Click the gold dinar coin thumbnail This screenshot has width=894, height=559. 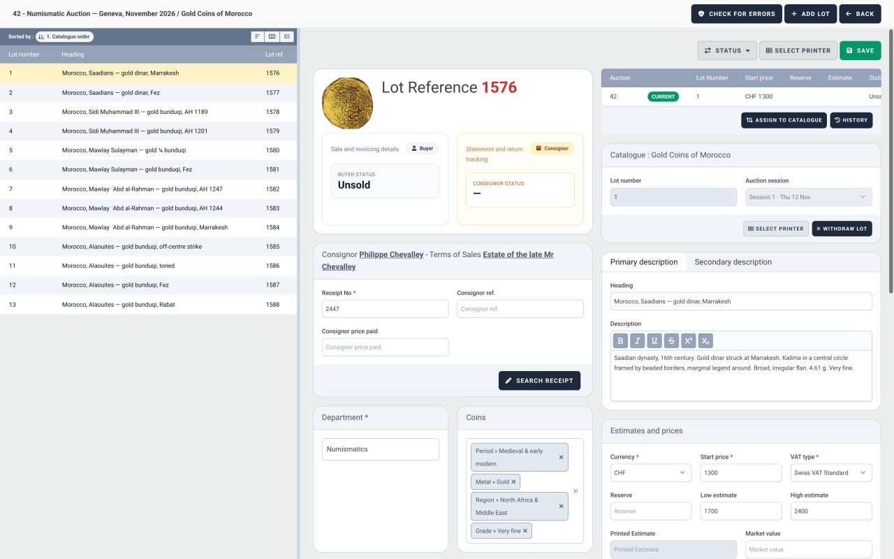[x=347, y=103]
